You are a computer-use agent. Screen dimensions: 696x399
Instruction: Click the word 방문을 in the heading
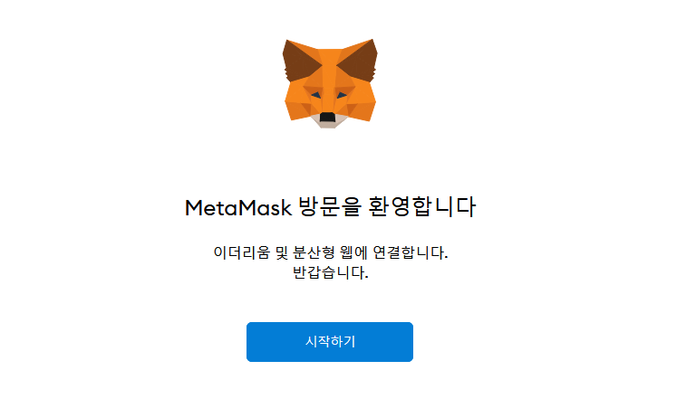[330, 207]
